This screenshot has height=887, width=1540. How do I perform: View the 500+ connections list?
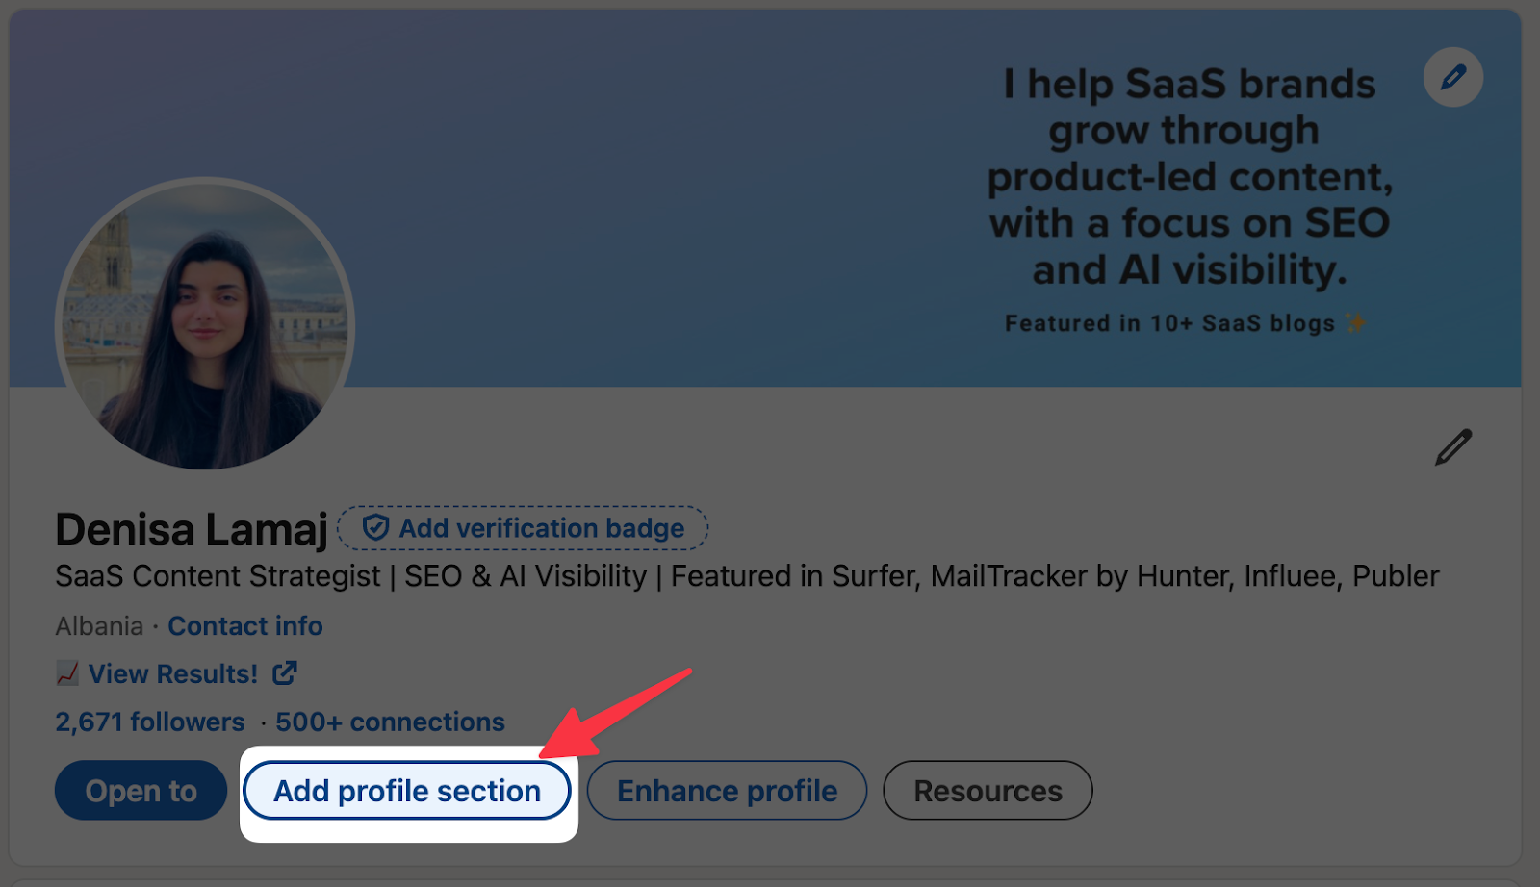(x=389, y=722)
